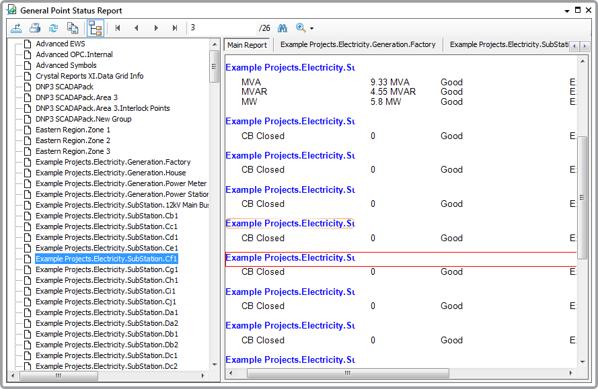This screenshot has height=389, width=598.
Task: Click the Export Report toolbar icon
Action: (16, 28)
